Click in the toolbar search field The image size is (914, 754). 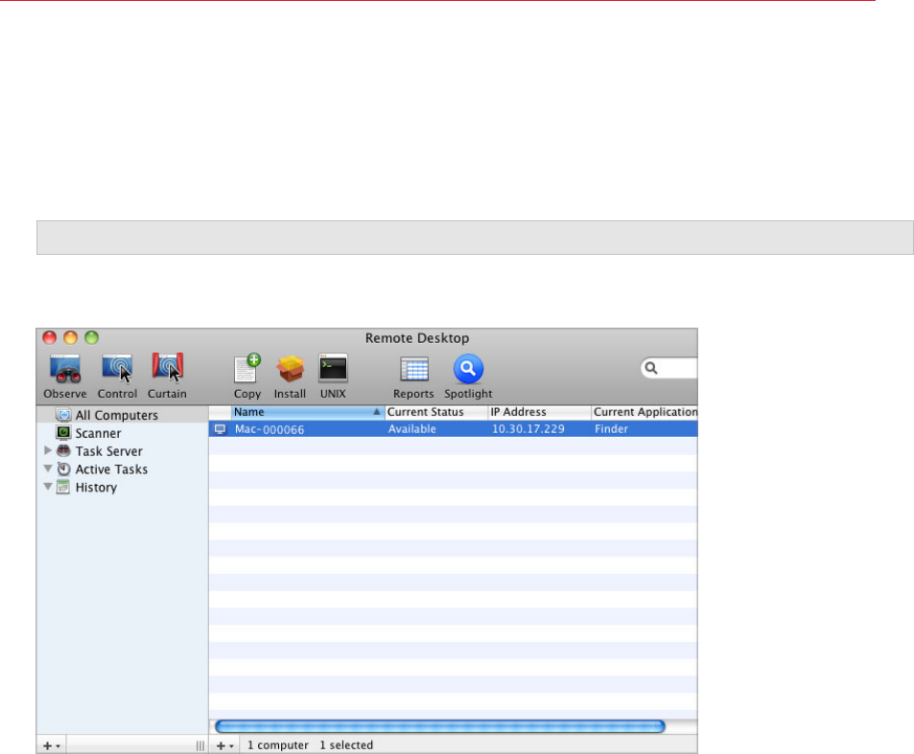[x=669, y=368]
